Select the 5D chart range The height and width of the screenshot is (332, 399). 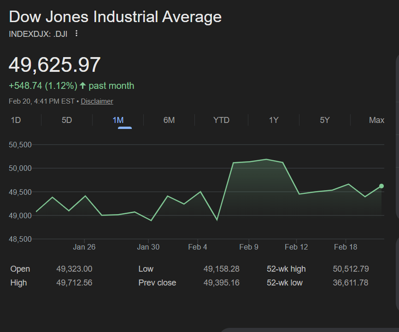[67, 120]
